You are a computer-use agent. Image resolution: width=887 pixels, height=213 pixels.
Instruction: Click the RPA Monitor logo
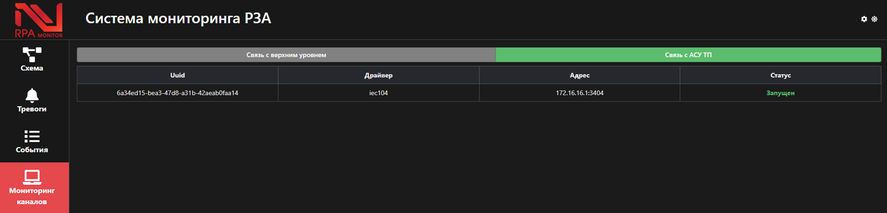click(x=38, y=20)
